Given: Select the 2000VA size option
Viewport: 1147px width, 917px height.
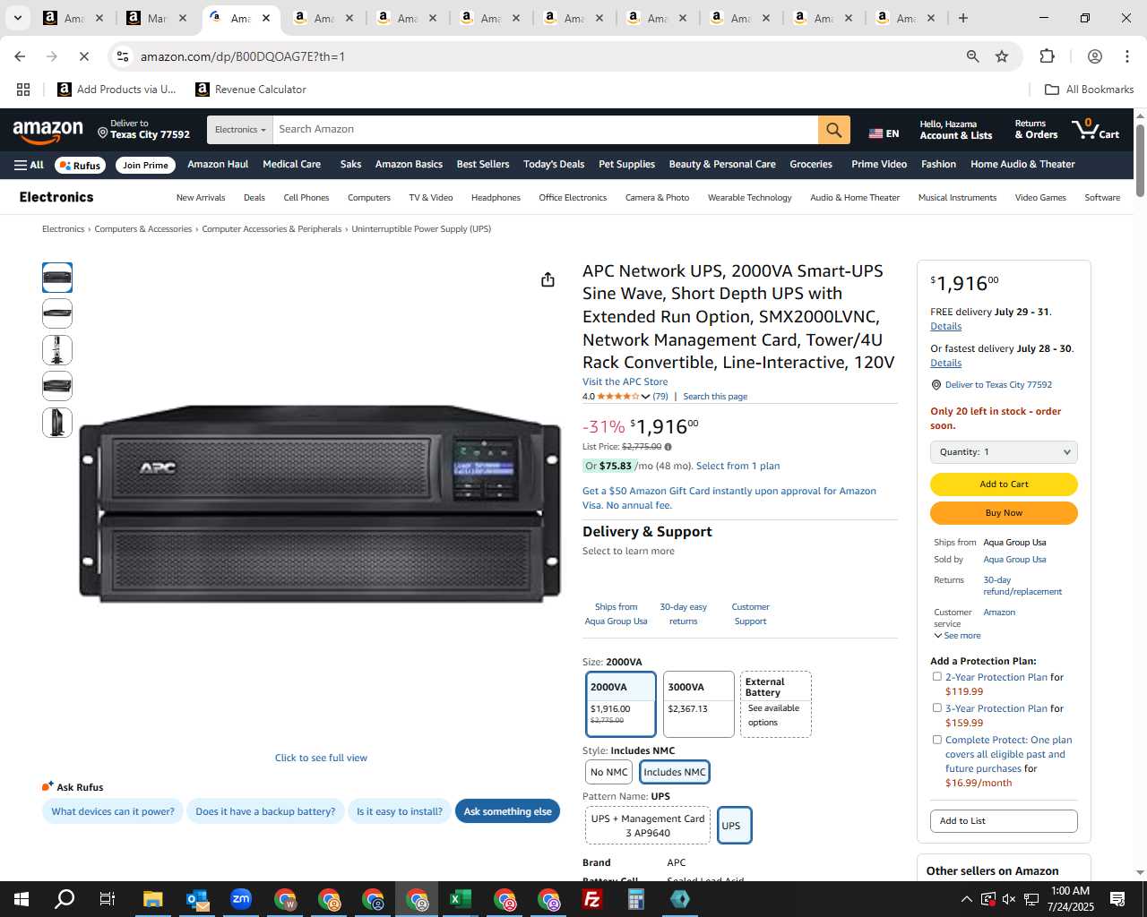Looking at the screenshot, I should pyautogui.click(x=620, y=704).
